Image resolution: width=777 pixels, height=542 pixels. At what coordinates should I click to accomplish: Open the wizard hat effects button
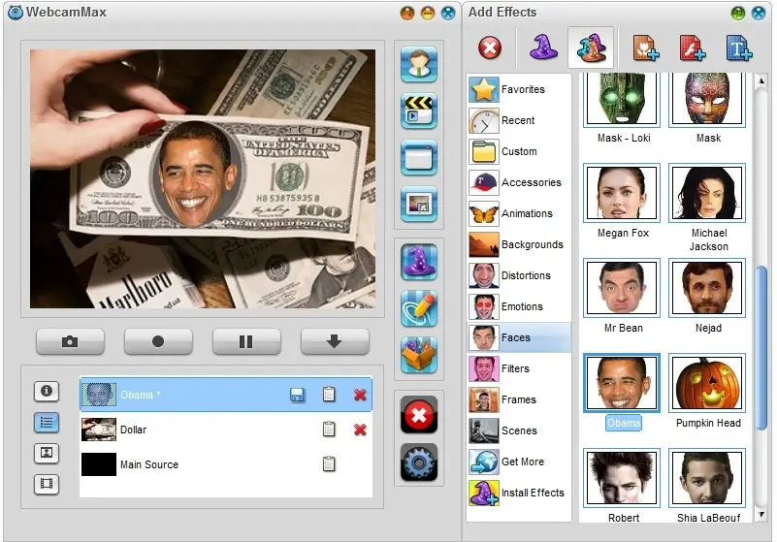(419, 262)
